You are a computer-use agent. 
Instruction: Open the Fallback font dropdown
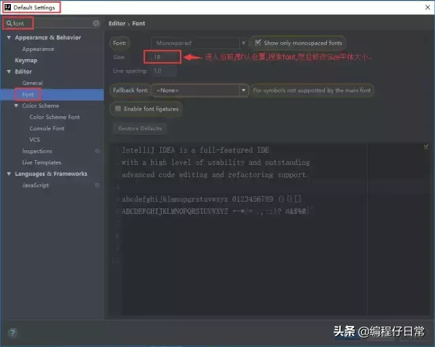[243, 90]
